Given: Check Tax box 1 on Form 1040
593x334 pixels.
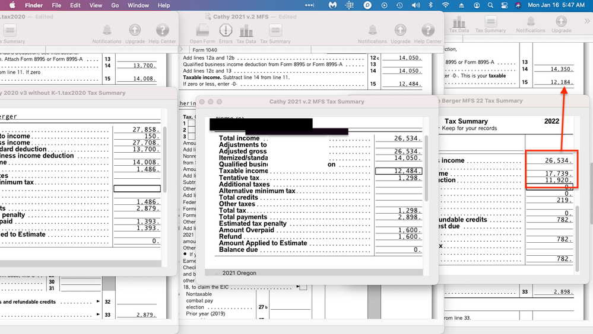Looking at the screenshot, I should point(192,123).
